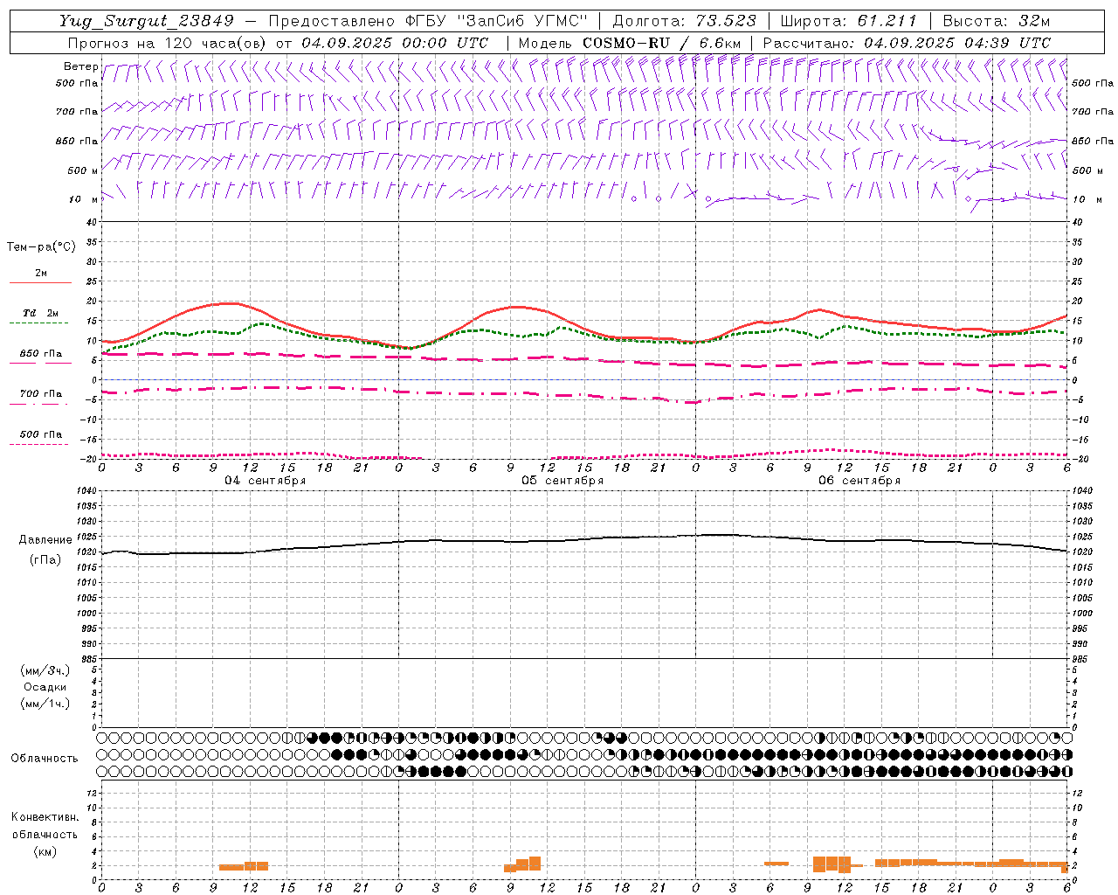Click the Рассчитано: 04.09.2025 04:39 UTC text
This screenshot has width=1118, height=895.
(907, 43)
